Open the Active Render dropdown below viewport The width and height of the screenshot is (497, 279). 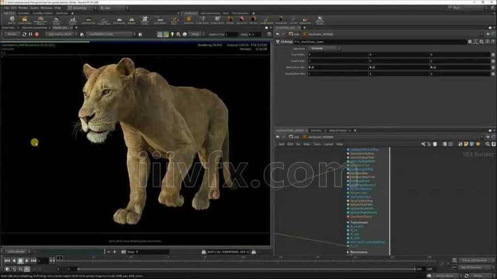point(18,252)
